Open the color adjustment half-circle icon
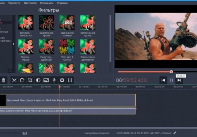The width and height of the screenshot is (197, 137). 38,80
